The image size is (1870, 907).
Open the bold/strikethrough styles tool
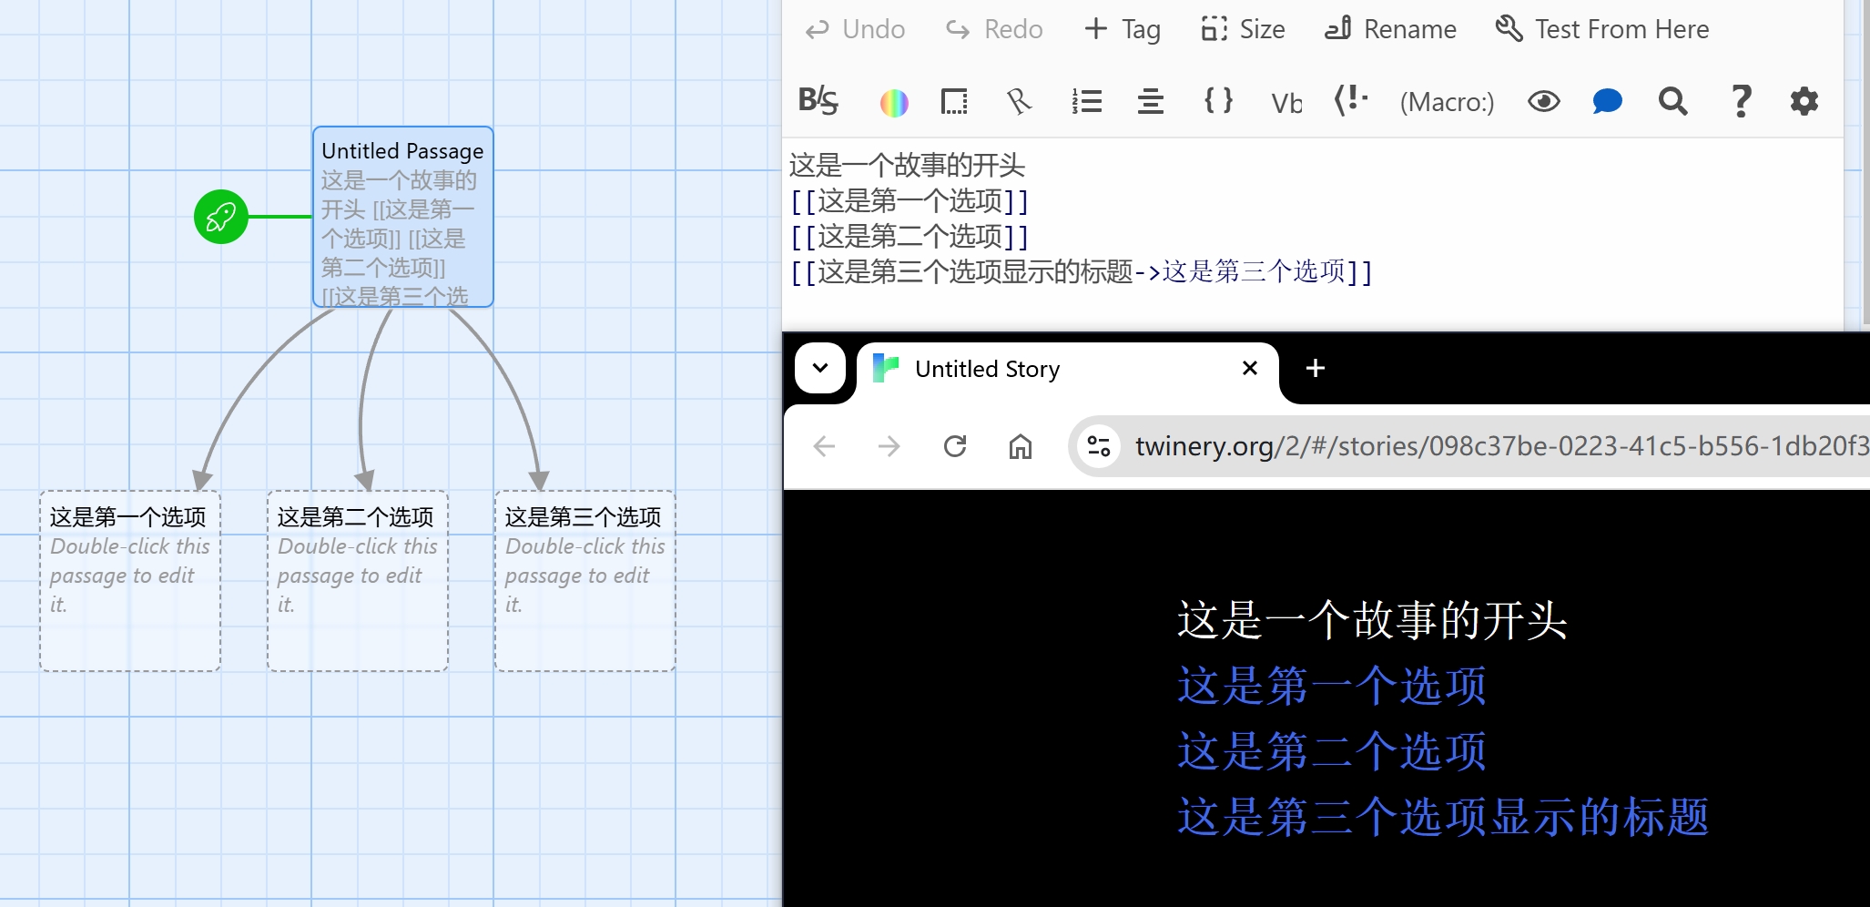pos(818,101)
